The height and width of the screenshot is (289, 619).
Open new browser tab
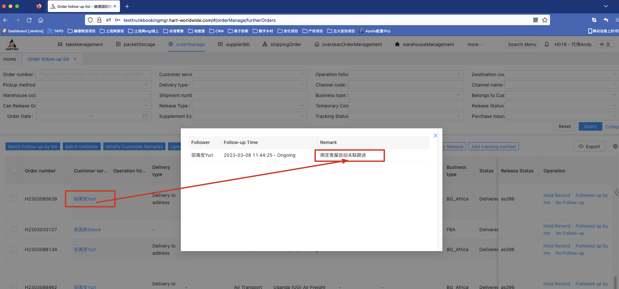127,7
